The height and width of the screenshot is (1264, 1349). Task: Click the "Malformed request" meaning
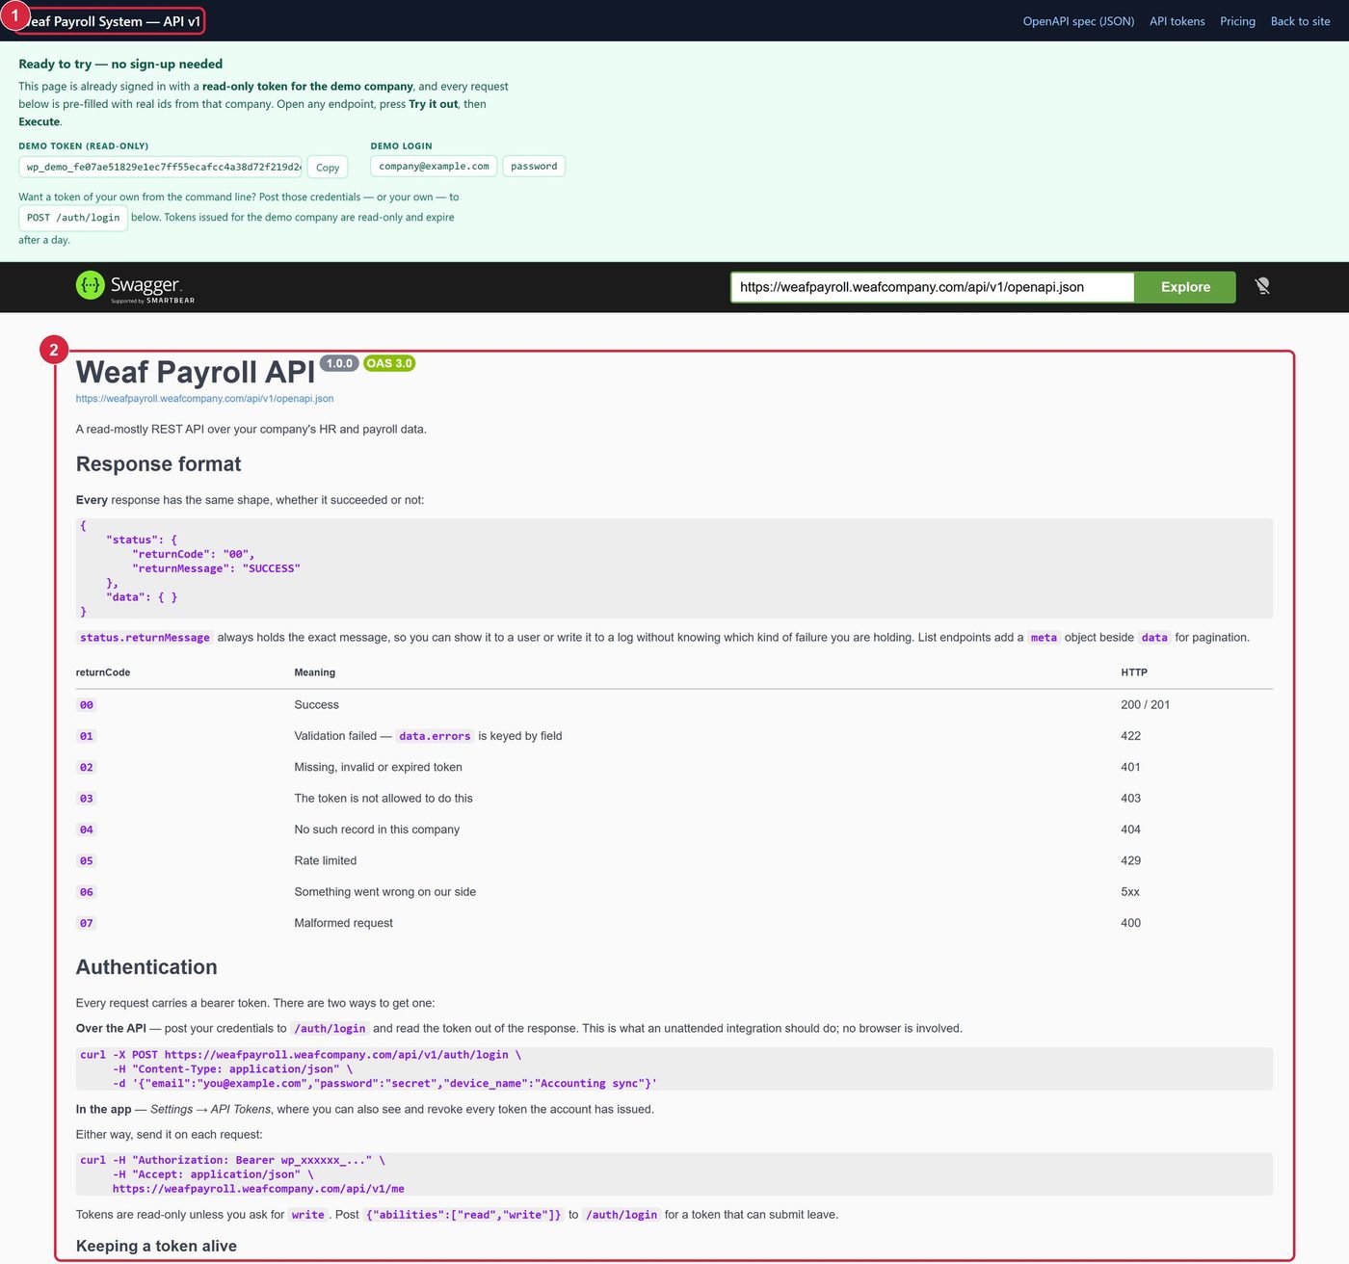pos(343,923)
